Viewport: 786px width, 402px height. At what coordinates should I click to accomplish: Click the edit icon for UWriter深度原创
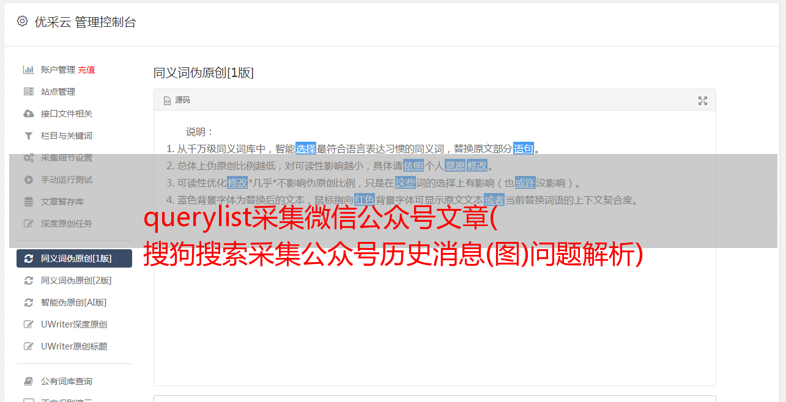tap(28, 324)
